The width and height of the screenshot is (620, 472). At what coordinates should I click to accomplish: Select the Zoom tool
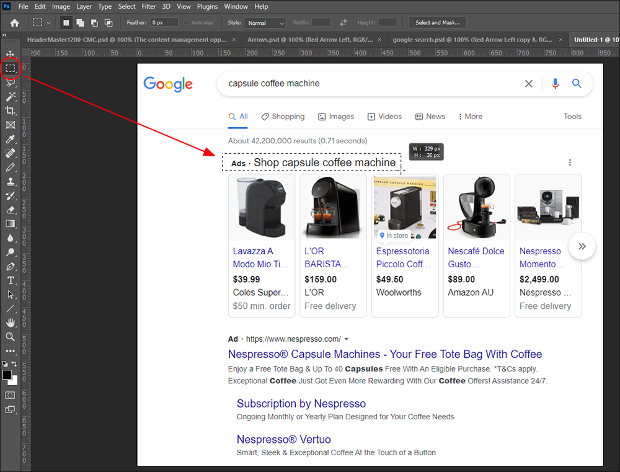click(x=11, y=337)
